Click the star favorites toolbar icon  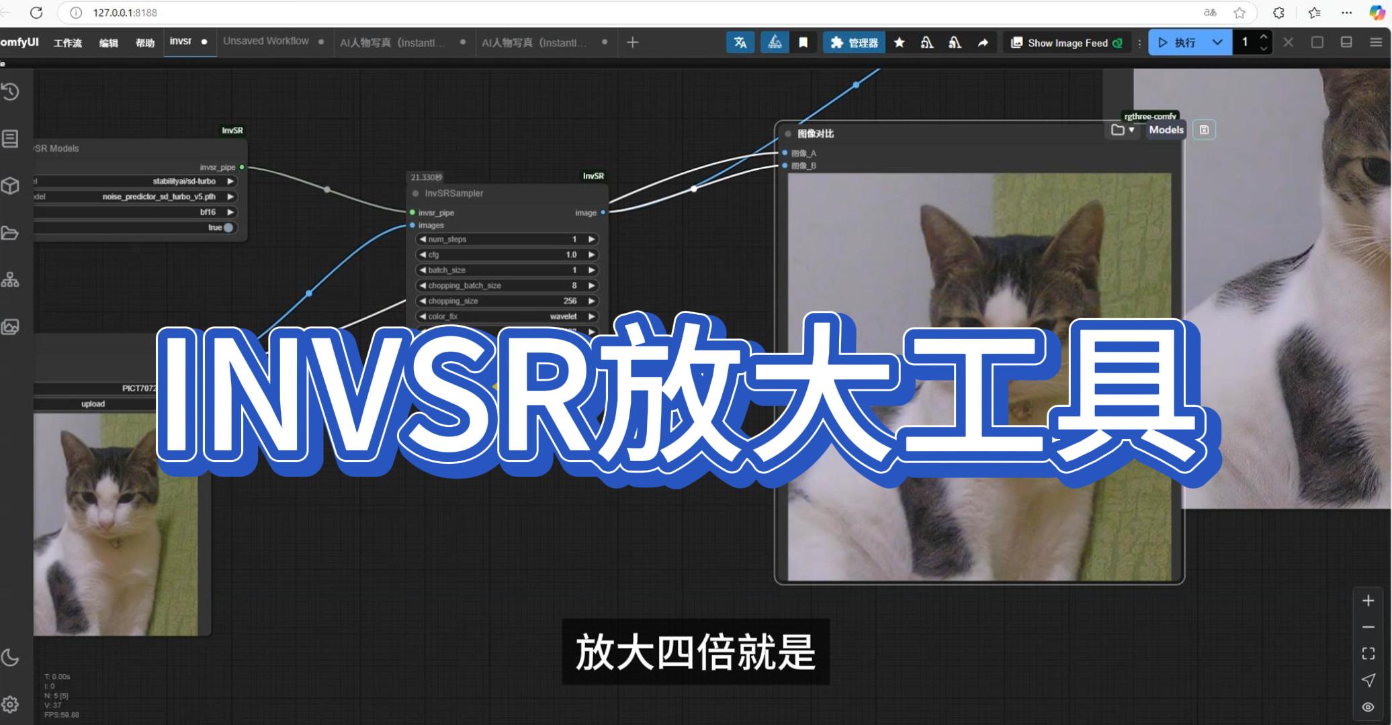(x=900, y=42)
